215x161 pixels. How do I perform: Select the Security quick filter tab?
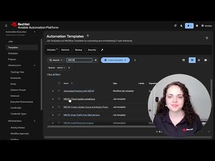[92, 50]
